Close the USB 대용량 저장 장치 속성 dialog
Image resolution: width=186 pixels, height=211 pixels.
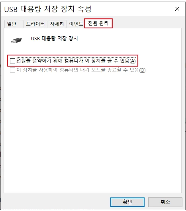tap(177, 9)
